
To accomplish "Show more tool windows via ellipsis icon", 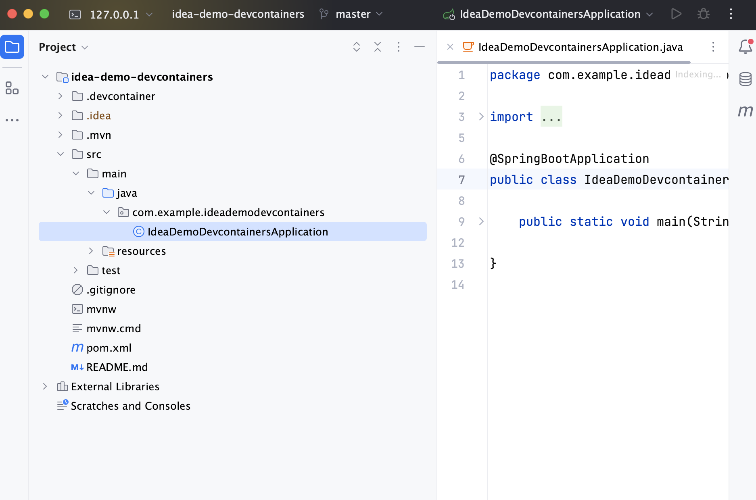I will coord(13,120).
